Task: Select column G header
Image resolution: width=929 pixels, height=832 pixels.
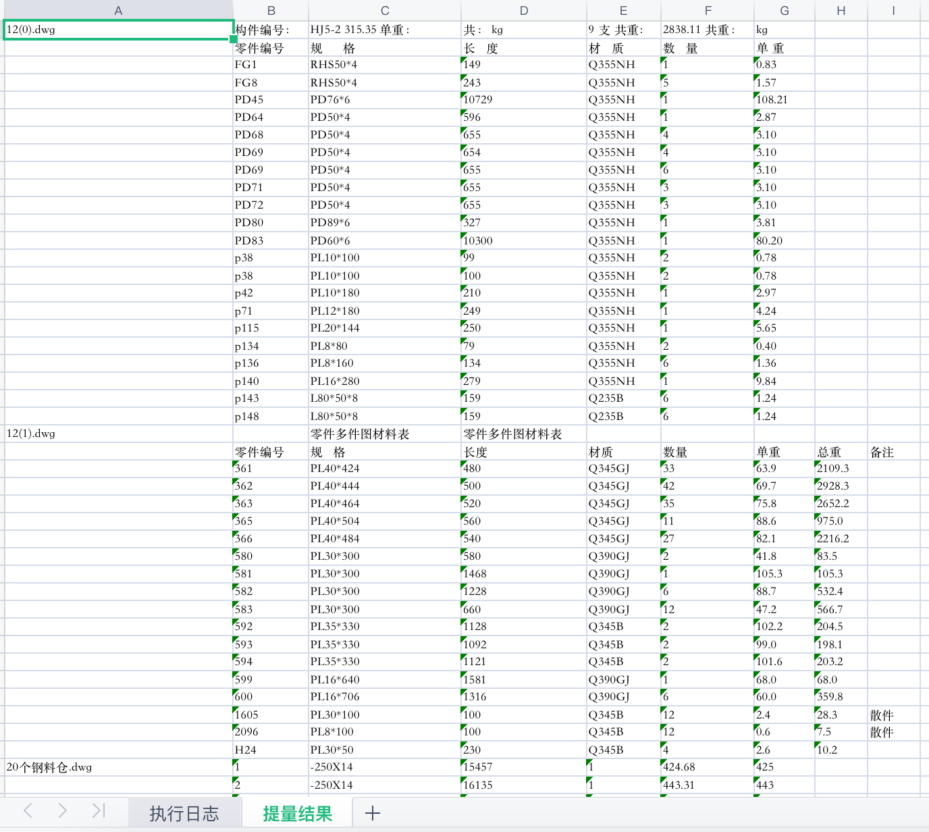Action: point(784,11)
